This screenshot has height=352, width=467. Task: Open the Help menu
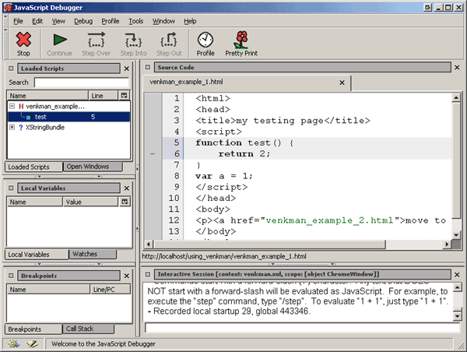pyautogui.click(x=190, y=21)
